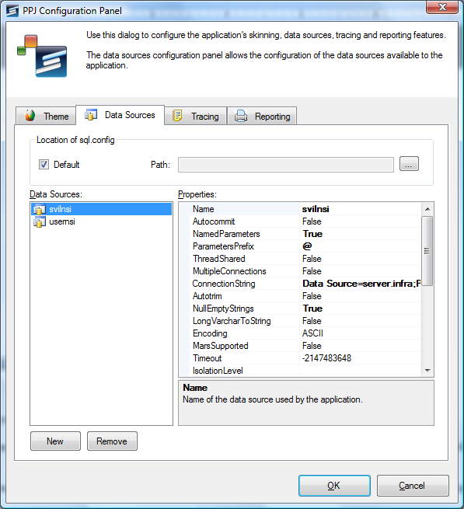
Task: Edit the MarsSupported value False
Action: tap(361, 346)
